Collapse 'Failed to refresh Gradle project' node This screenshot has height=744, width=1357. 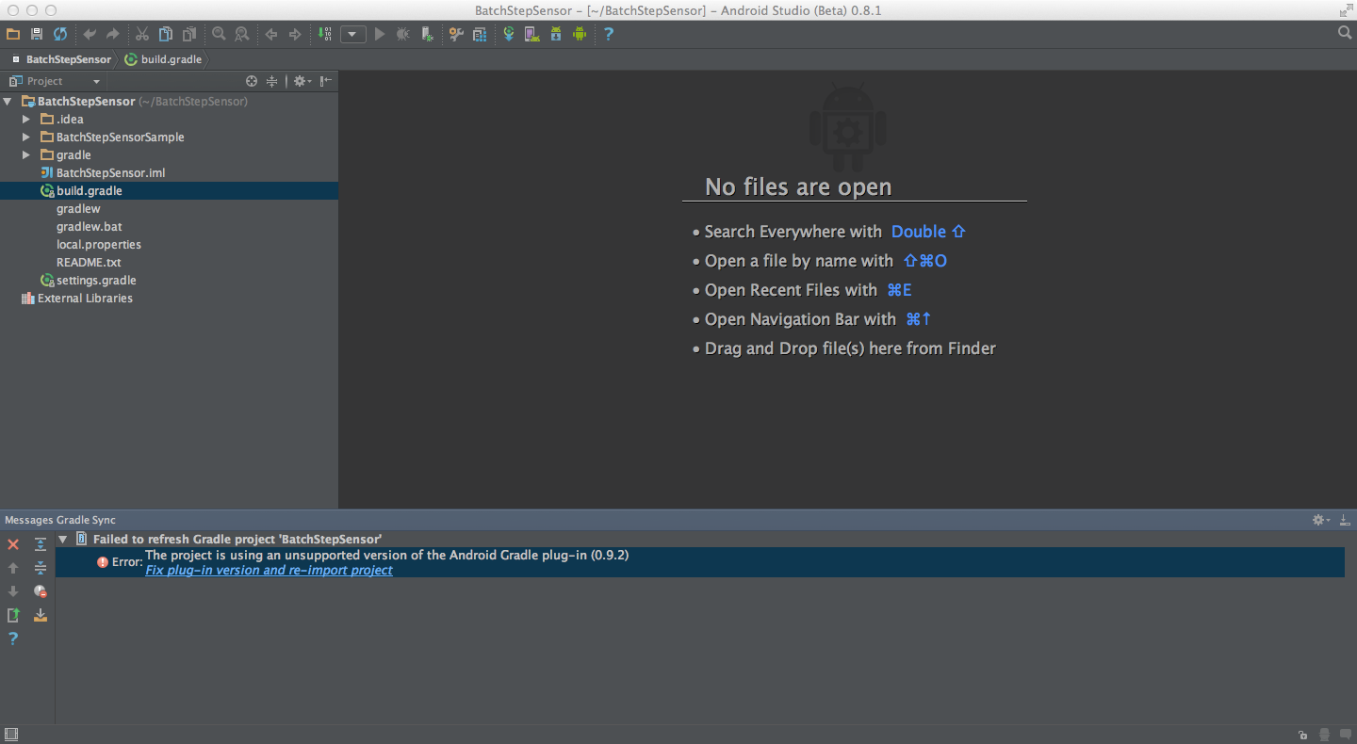(63, 540)
